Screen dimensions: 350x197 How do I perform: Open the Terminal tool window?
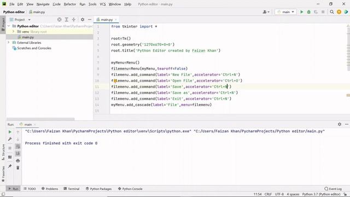click(72, 189)
